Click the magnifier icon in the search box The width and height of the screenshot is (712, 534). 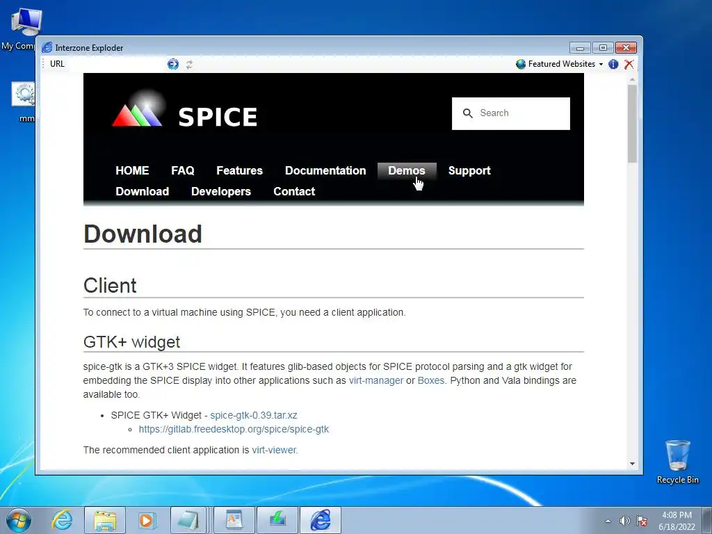(468, 113)
